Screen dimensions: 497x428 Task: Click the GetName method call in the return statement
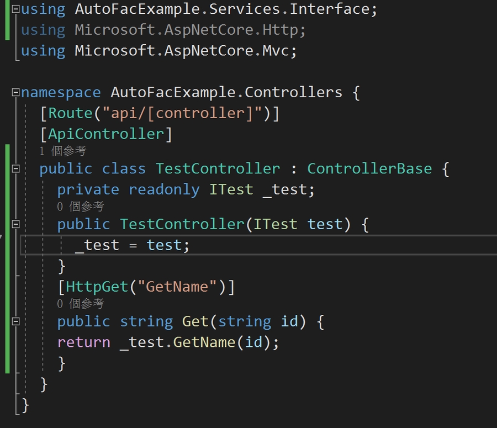coord(204,342)
